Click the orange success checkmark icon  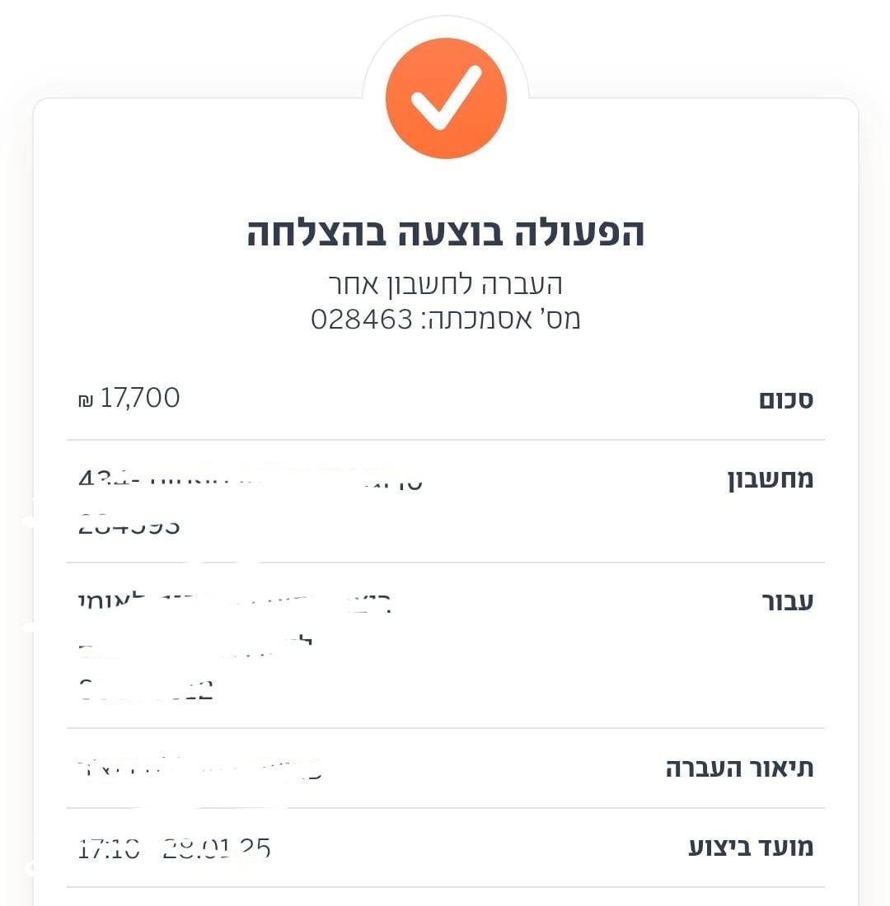(x=446, y=98)
